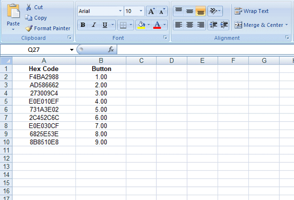Click Decrease Indent icon
Viewport: 294px width, 200px height.
(x=213, y=25)
